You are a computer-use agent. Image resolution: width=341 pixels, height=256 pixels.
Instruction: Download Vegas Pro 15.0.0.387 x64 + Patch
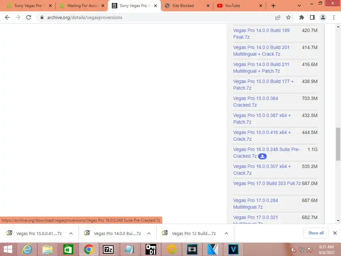[x=262, y=119]
